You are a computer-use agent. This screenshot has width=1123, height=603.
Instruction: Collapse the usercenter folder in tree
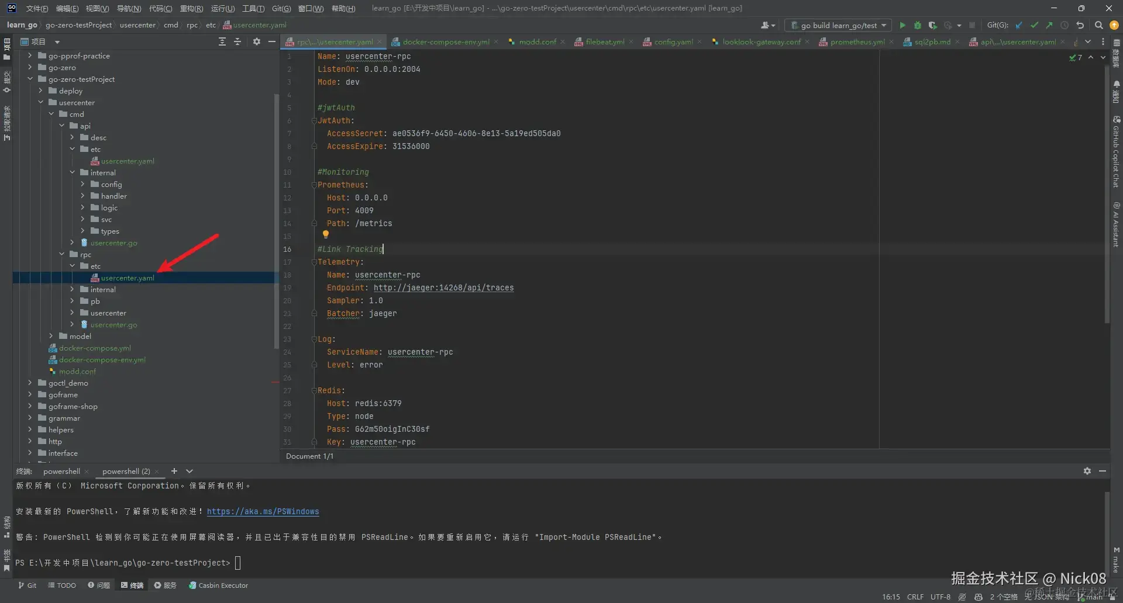click(41, 102)
